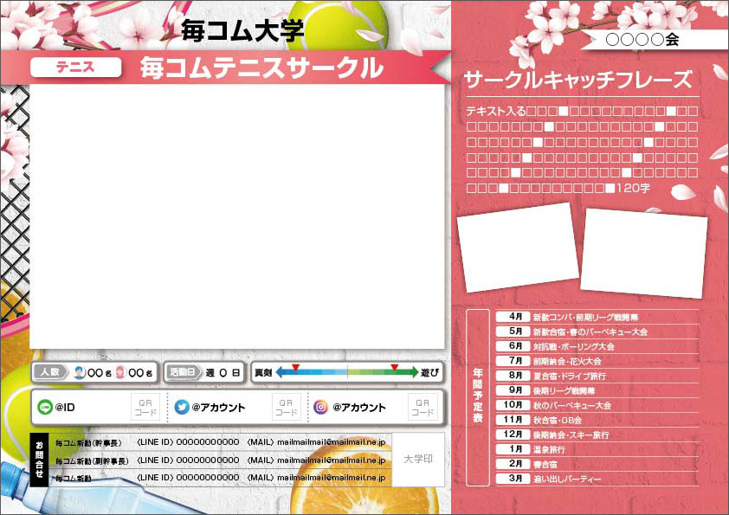Select the QR コード box beside @ID
The image size is (729, 515).
145,407
